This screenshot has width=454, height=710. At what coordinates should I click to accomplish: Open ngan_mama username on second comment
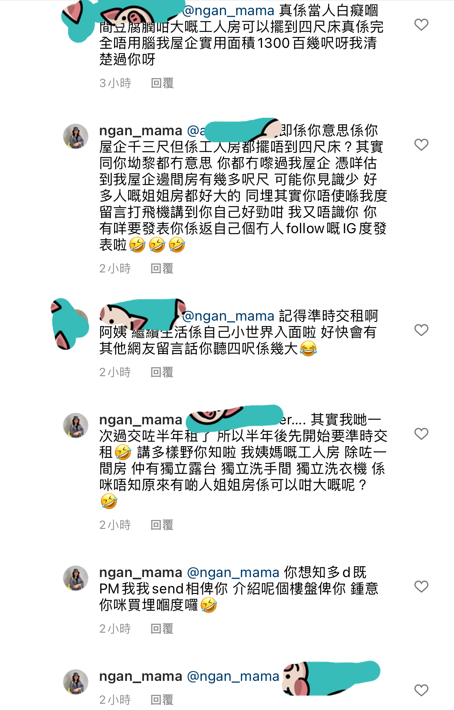coord(141,131)
